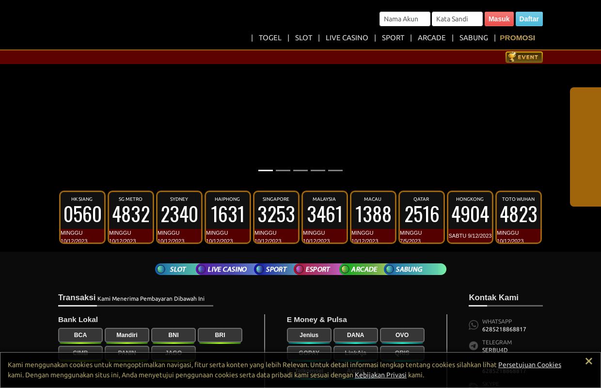The height and width of the screenshot is (388, 601).
Task: Focus the Nama Akun input field
Action: 405,19
